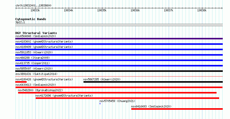This screenshot has height=119, width=230.
Task: Click the 9p22.1 cytogenetic band bar
Action: (x=119, y=25)
